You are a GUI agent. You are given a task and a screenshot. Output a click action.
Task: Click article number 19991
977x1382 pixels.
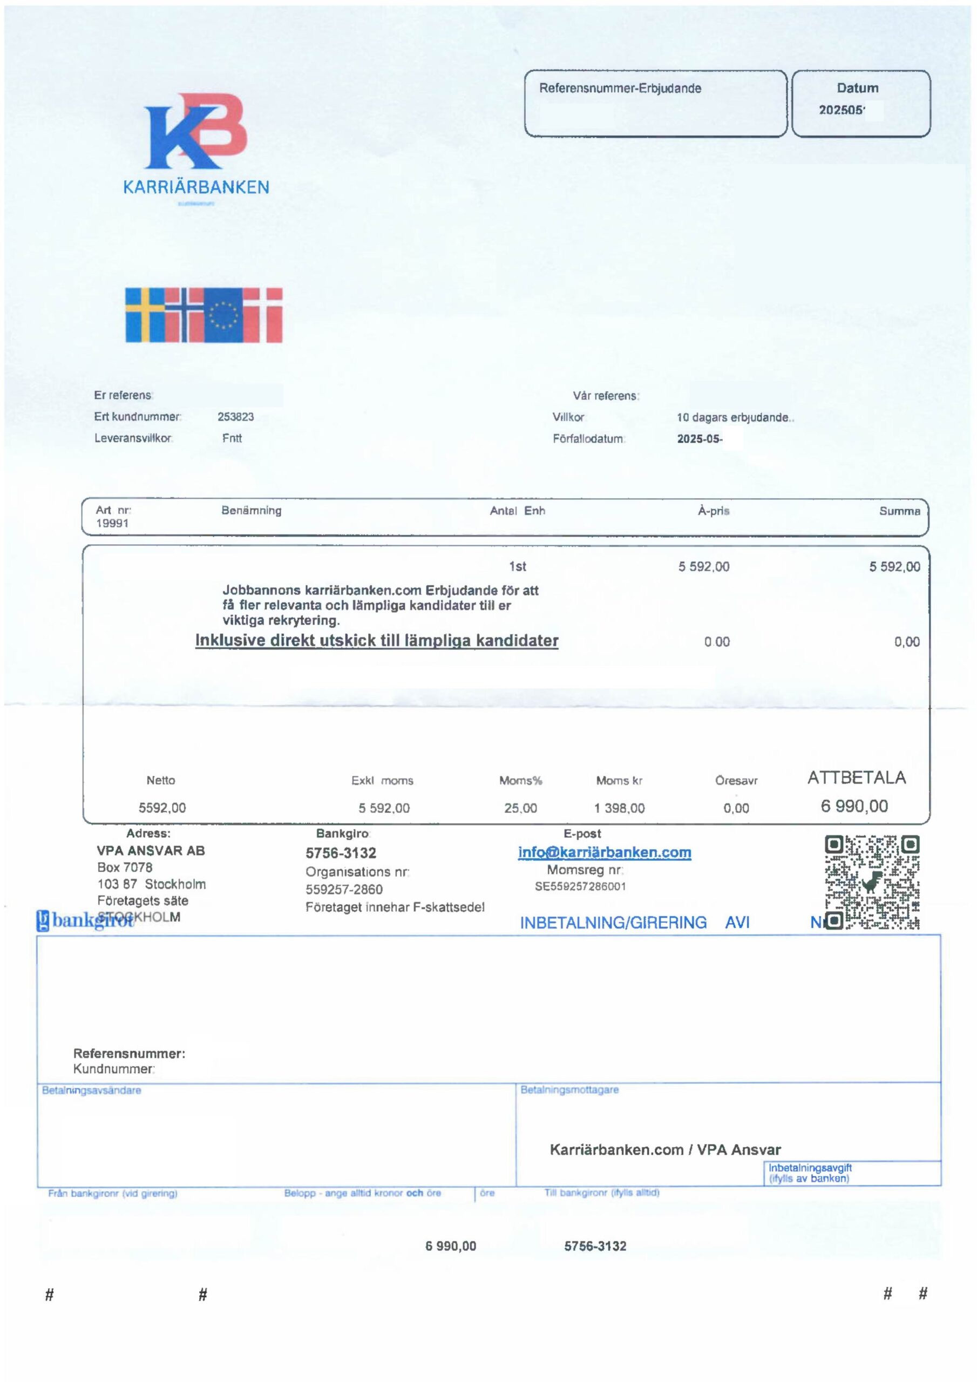tap(113, 523)
